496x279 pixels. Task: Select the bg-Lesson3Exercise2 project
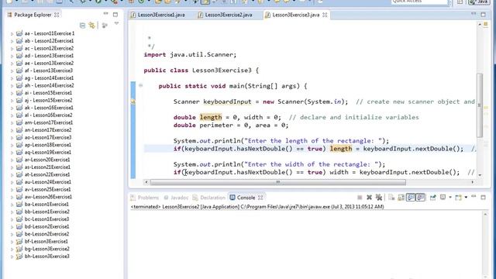(43, 249)
